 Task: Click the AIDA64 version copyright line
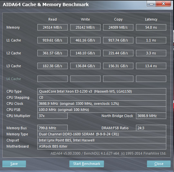pos(108,153)
